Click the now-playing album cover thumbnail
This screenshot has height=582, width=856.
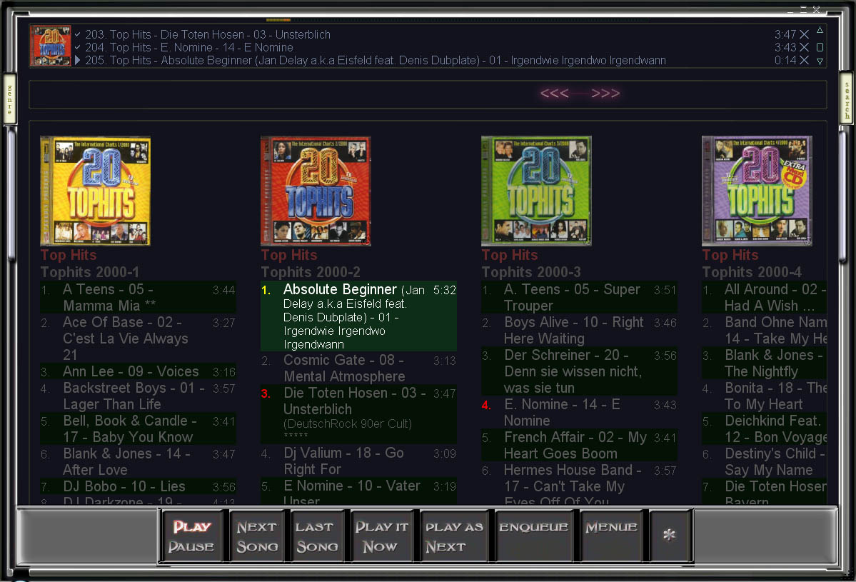click(50, 46)
